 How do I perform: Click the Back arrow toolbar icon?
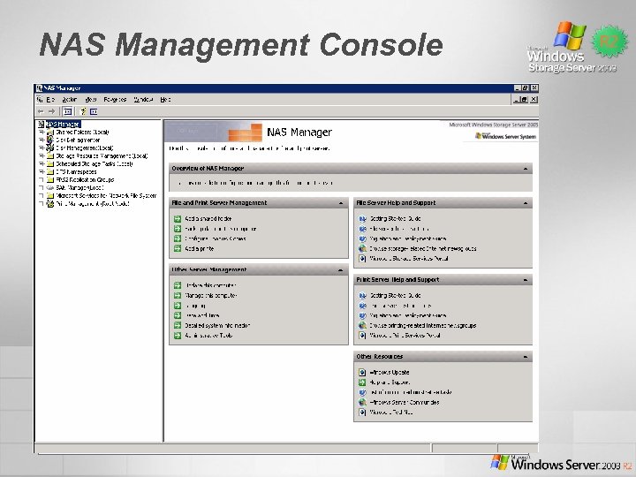[x=41, y=111]
